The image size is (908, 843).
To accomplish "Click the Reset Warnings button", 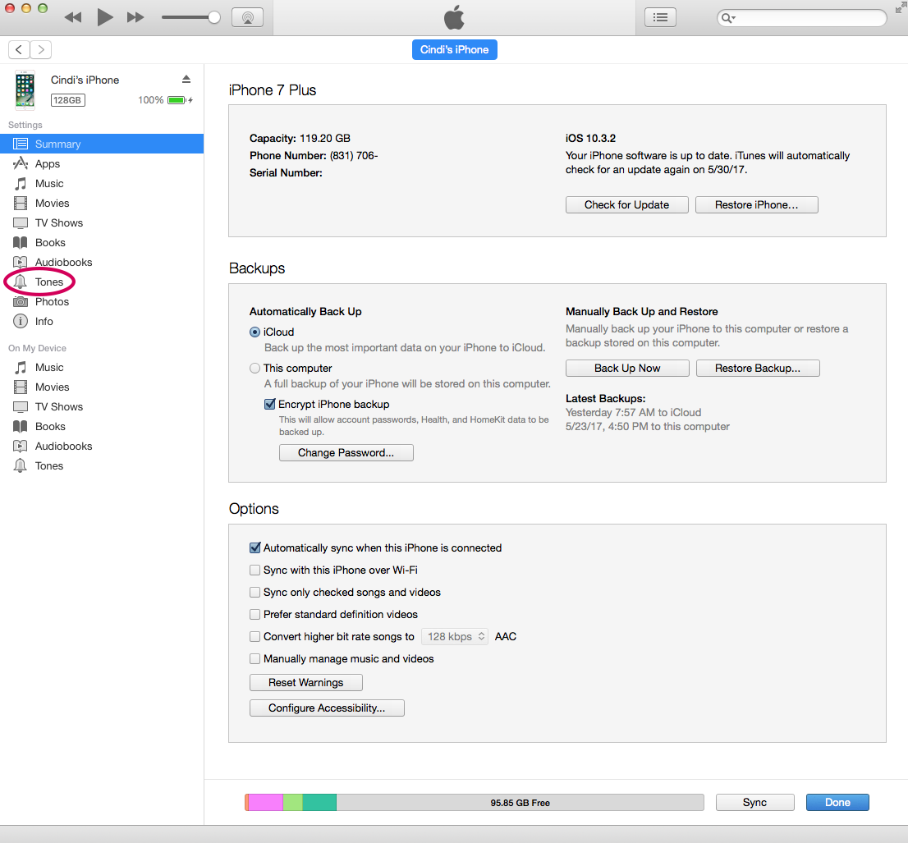I will pyautogui.click(x=305, y=683).
